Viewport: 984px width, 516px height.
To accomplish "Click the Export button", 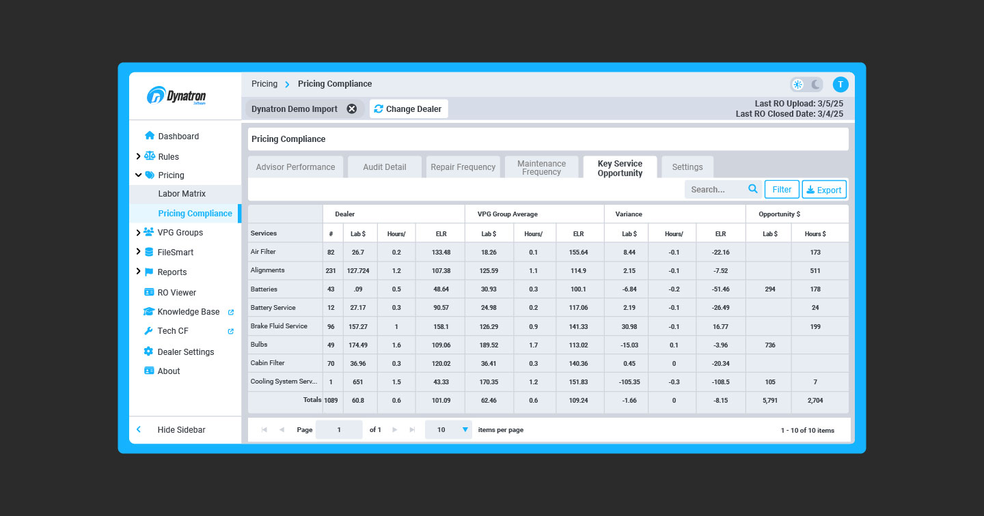I will 824,189.
